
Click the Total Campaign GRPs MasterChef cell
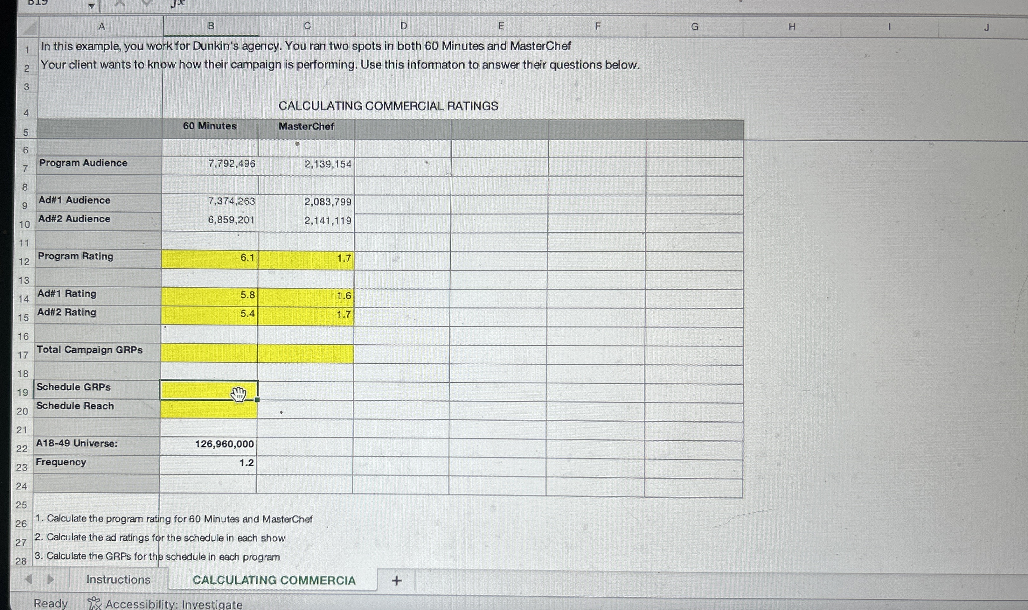(305, 354)
